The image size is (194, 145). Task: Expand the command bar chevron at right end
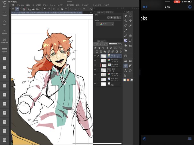pyautogui.click(x=91, y=9)
